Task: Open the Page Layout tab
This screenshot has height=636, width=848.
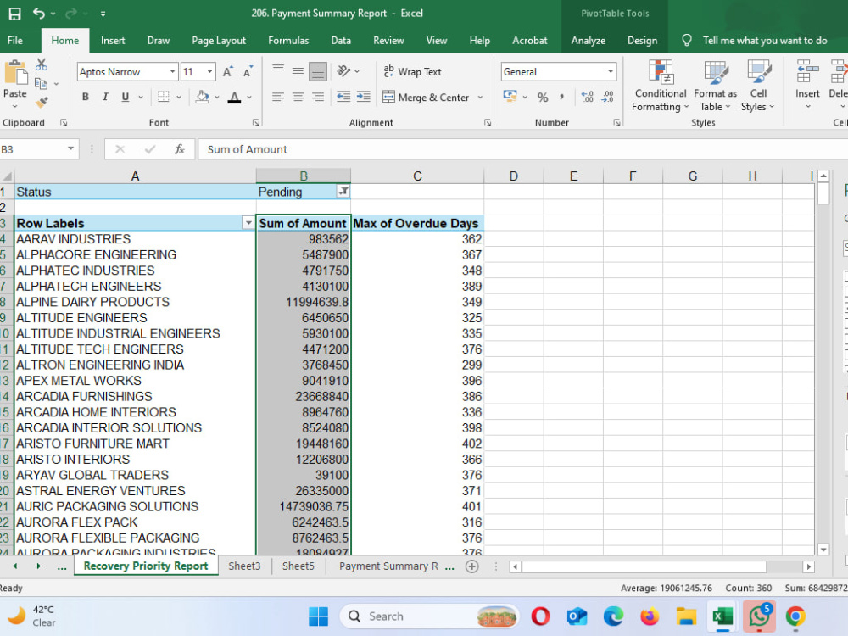Action: [219, 41]
